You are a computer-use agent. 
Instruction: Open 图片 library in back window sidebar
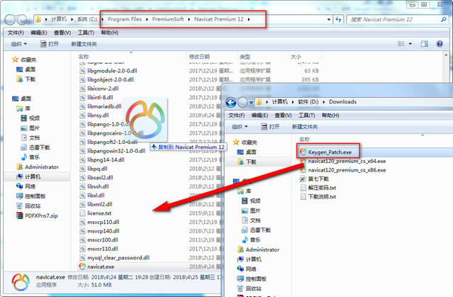coord(30,128)
